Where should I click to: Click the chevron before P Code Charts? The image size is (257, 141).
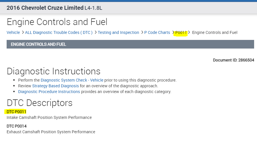pyautogui.click(x=142, y=32)
